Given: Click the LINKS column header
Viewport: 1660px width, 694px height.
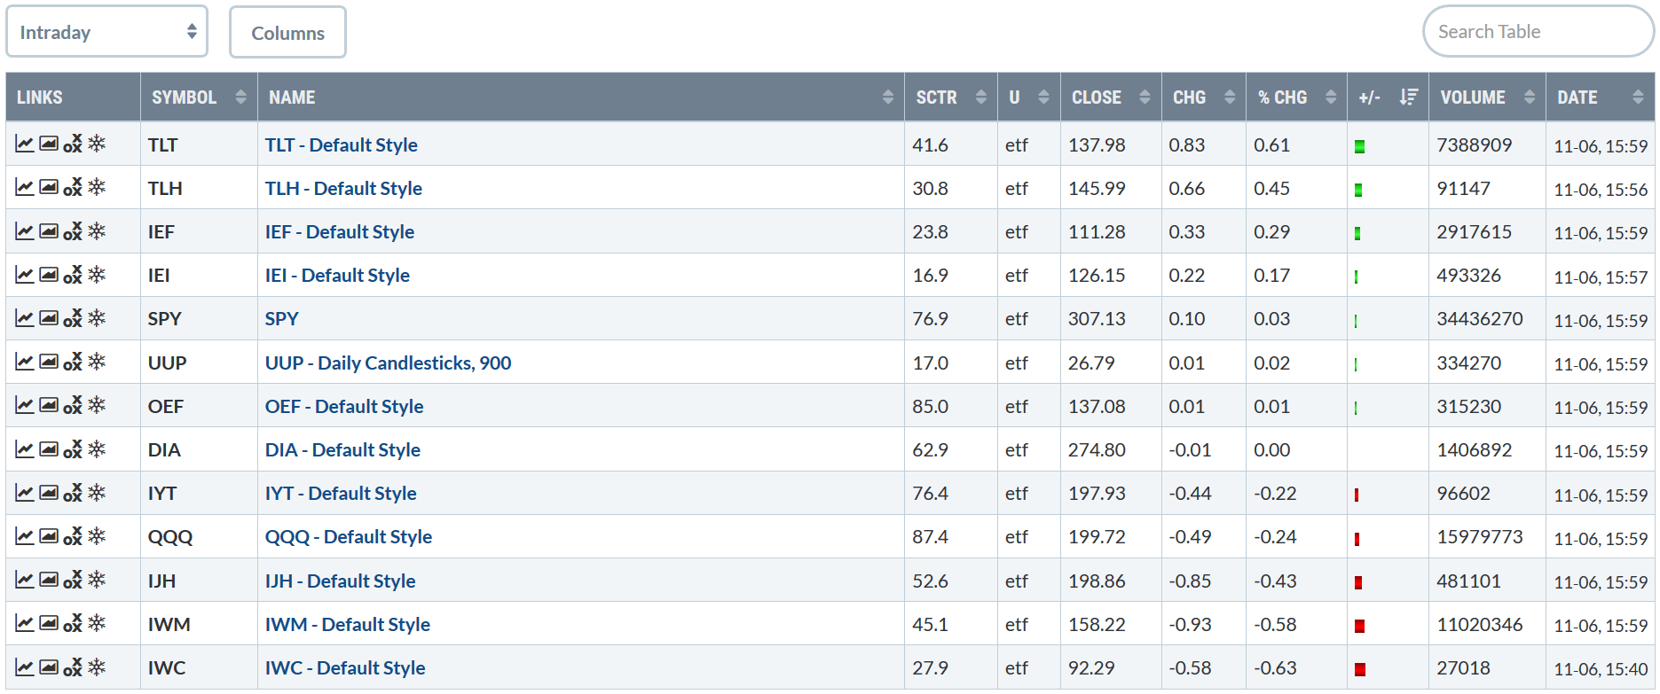Looking at the screenshot, I should 73,97.
